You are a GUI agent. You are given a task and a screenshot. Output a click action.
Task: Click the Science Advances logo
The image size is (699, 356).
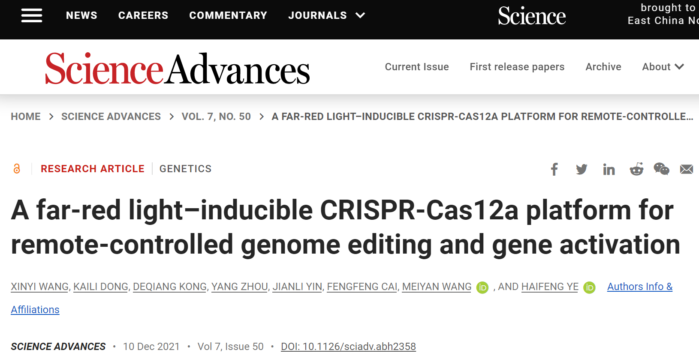(x=177, y=69)
